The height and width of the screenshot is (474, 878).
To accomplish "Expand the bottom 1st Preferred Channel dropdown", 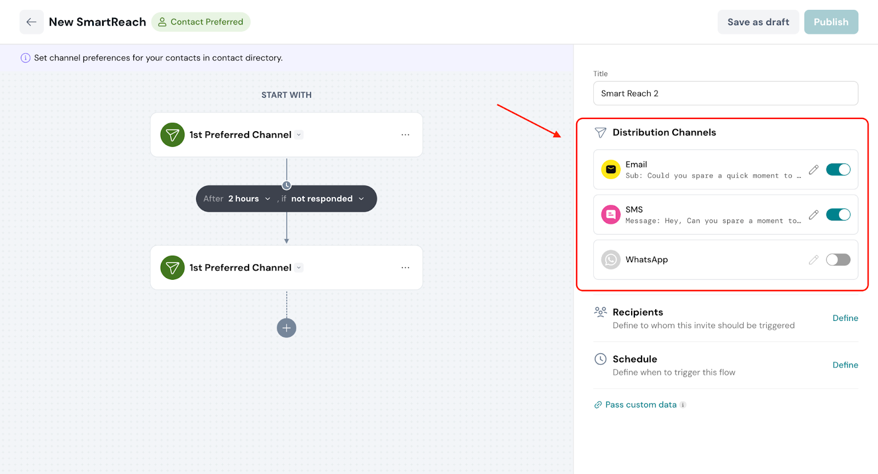I will [299, 268].
